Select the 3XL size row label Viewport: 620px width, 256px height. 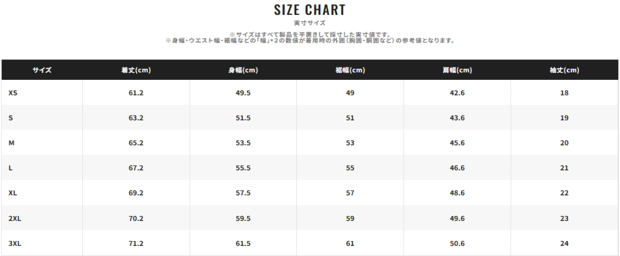pyautogui.click(x=14, y=244)
